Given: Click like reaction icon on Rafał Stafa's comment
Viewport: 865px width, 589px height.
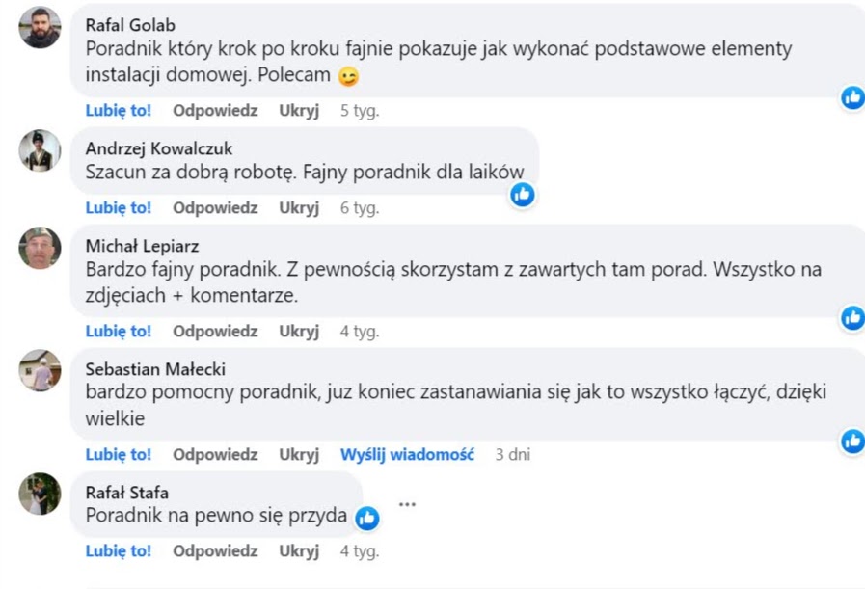Looking at the screenshot, I should [x=366, y=518].
